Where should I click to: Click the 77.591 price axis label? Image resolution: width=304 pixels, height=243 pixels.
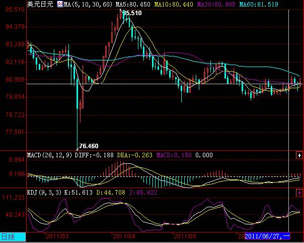coord(15,132)
